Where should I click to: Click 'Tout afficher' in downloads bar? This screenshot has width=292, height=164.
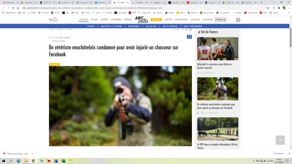pyautogui.click(x=278, y=154)
